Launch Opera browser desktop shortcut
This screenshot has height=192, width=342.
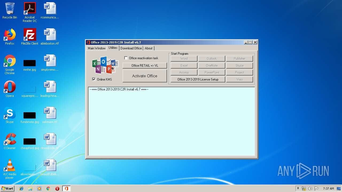click(10, 89)
